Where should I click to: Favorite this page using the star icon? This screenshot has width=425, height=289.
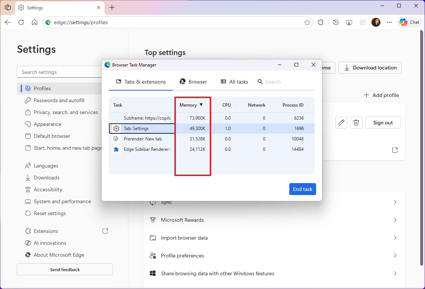(x=307, y=22)
